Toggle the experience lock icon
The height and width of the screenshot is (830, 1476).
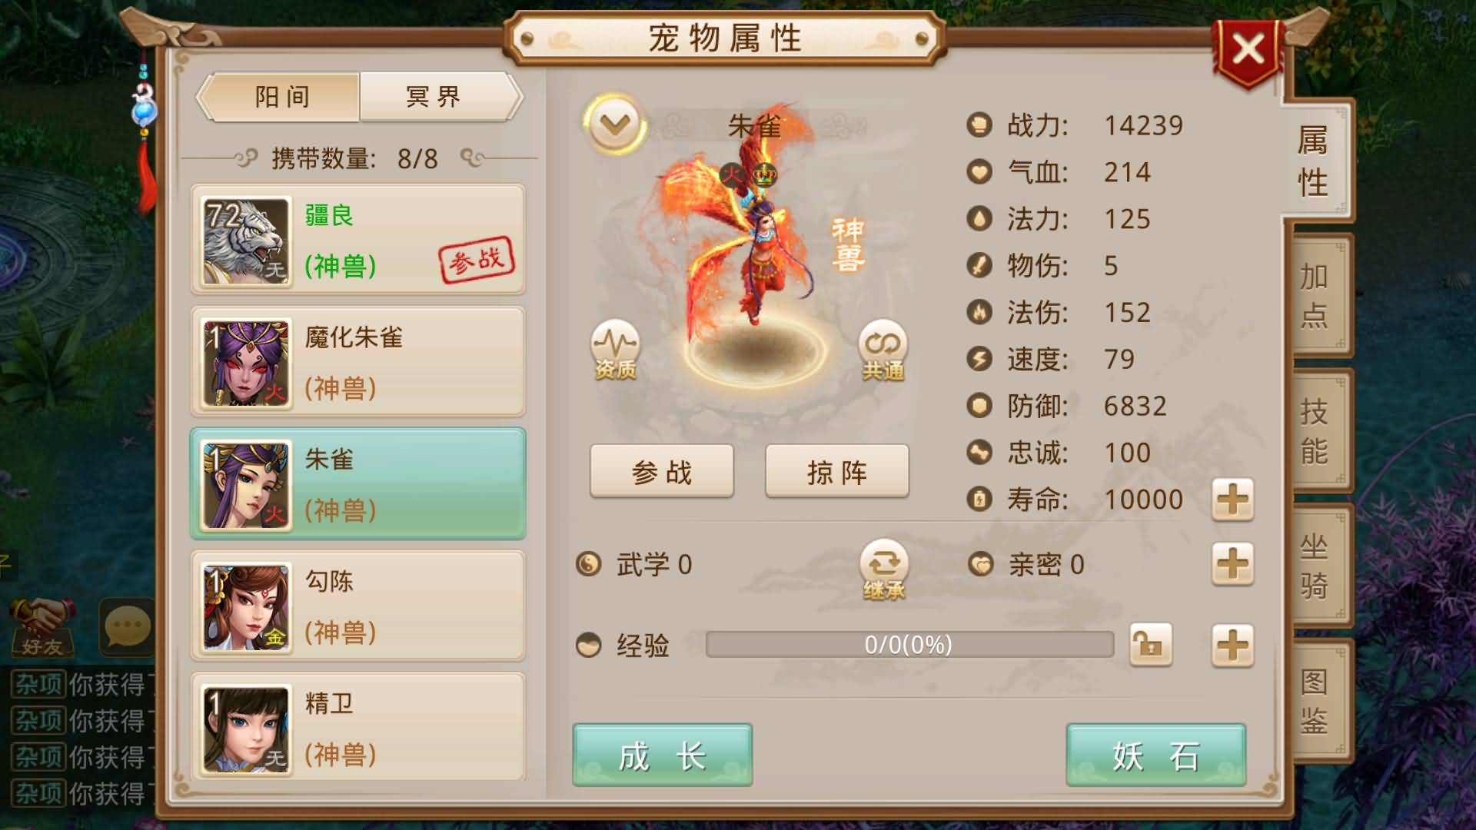coord(1150,644)
